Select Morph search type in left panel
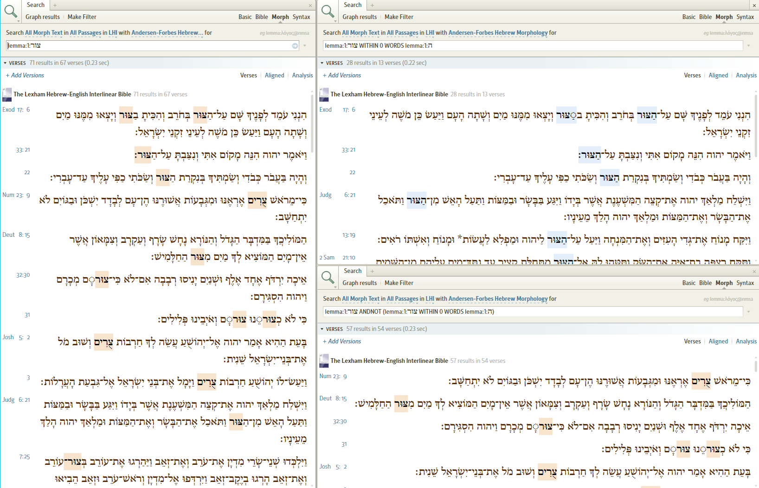759x488 pixels. point(280,17)
